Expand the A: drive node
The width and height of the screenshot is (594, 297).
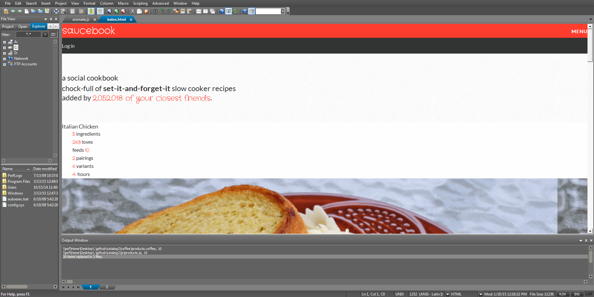point(4,42)
